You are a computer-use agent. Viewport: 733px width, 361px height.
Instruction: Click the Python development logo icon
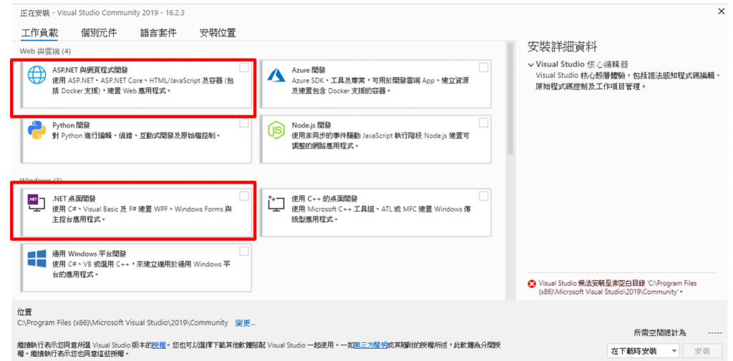point(36,130)
